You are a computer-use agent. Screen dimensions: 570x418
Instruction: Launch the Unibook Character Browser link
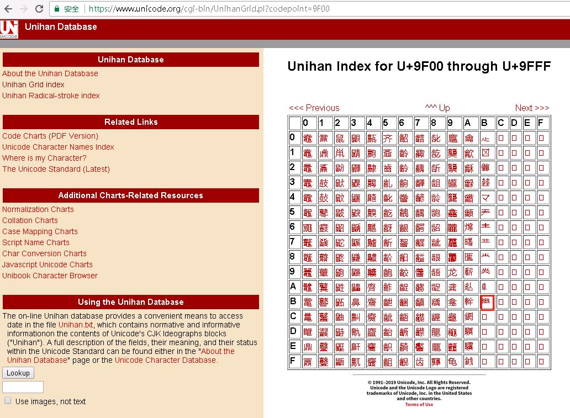(50, 276)
